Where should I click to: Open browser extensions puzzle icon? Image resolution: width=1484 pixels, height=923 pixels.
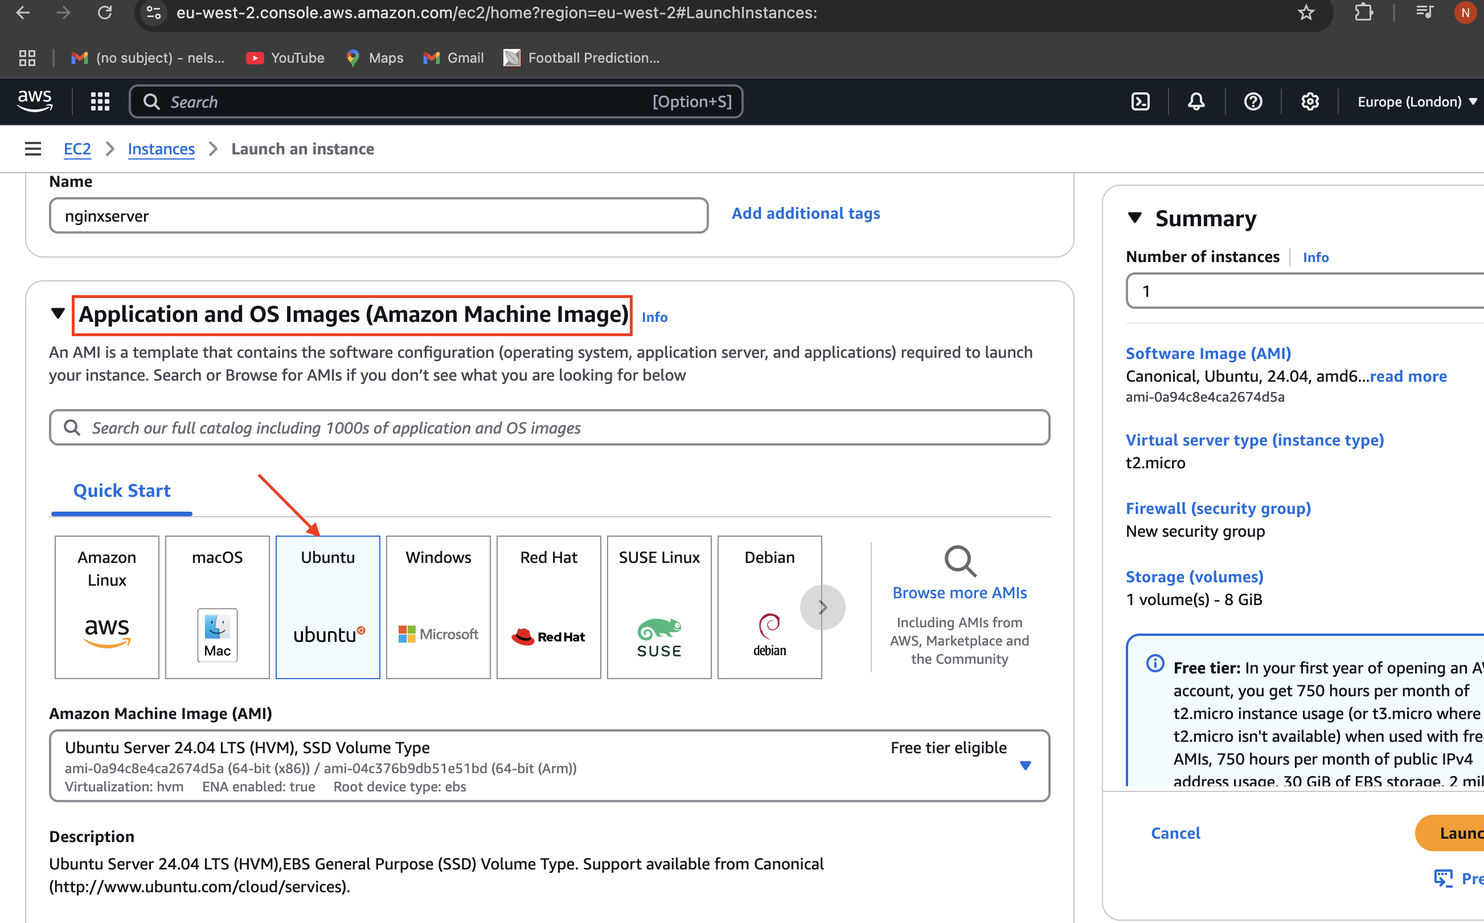(1364, 13)
